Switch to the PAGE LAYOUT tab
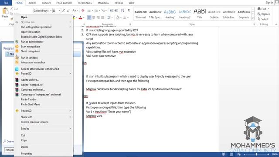This screenshot has width=279, height=157. point(64,3)
